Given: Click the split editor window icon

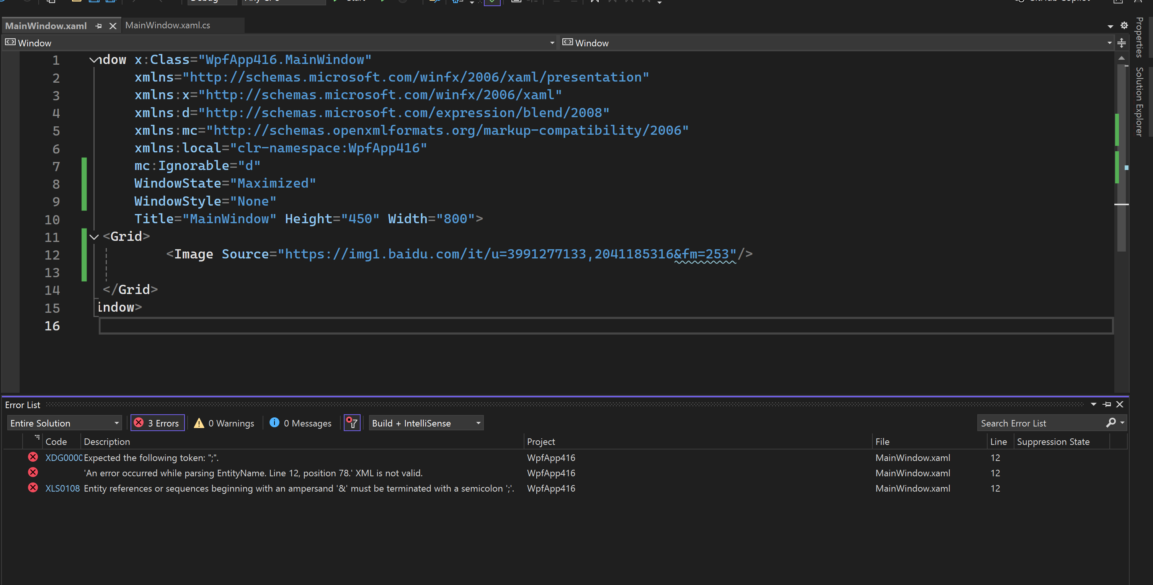Looking at the screenshot, I should tap(1121, 43).
